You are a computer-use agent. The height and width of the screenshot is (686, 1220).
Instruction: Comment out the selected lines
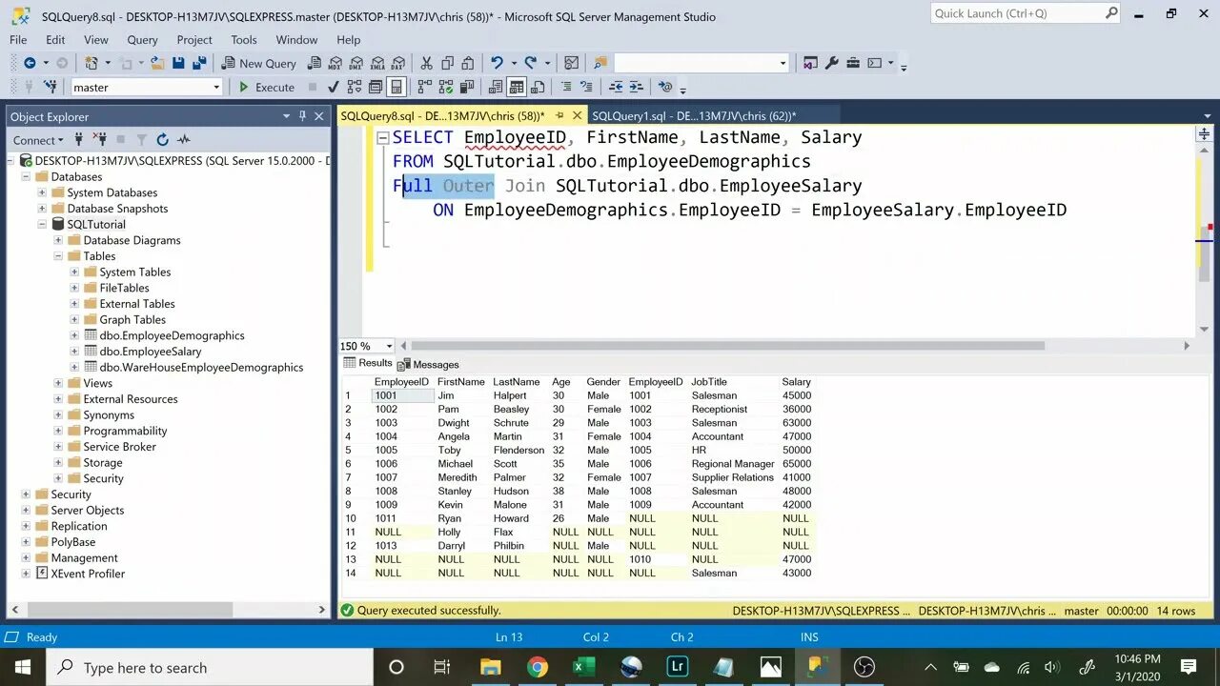pyautogui.click(x=565, y=87)
